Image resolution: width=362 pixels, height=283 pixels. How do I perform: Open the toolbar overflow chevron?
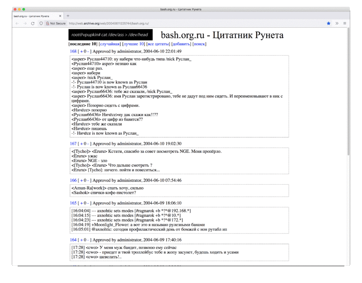coord(337,23)
